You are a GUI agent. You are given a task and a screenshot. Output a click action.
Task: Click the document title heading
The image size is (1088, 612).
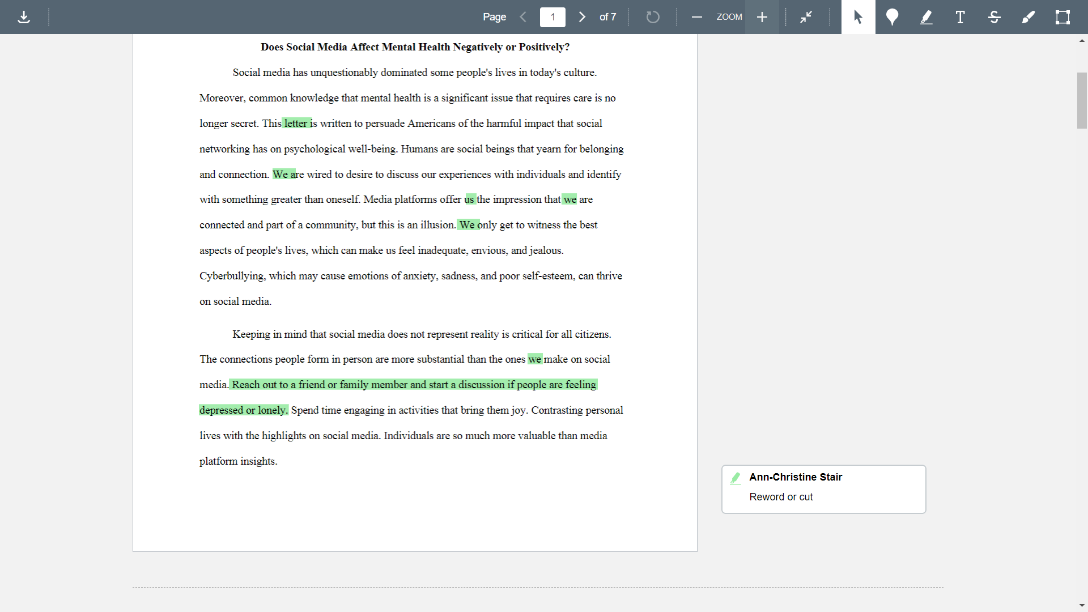[x=415, y=47]
